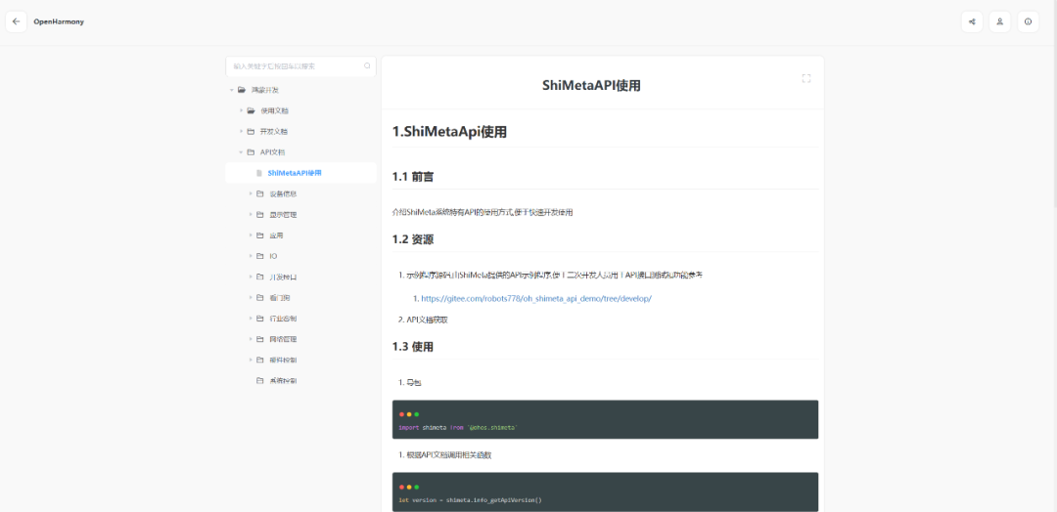Click the 1.ShiMetaApi使用 heading
This screenshot has height=512, width=1057.
pyautogui.click(x=449, y=132)
